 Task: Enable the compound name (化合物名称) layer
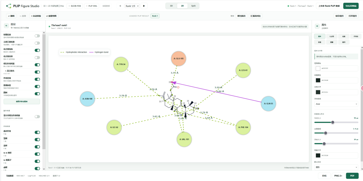(37, 58)
